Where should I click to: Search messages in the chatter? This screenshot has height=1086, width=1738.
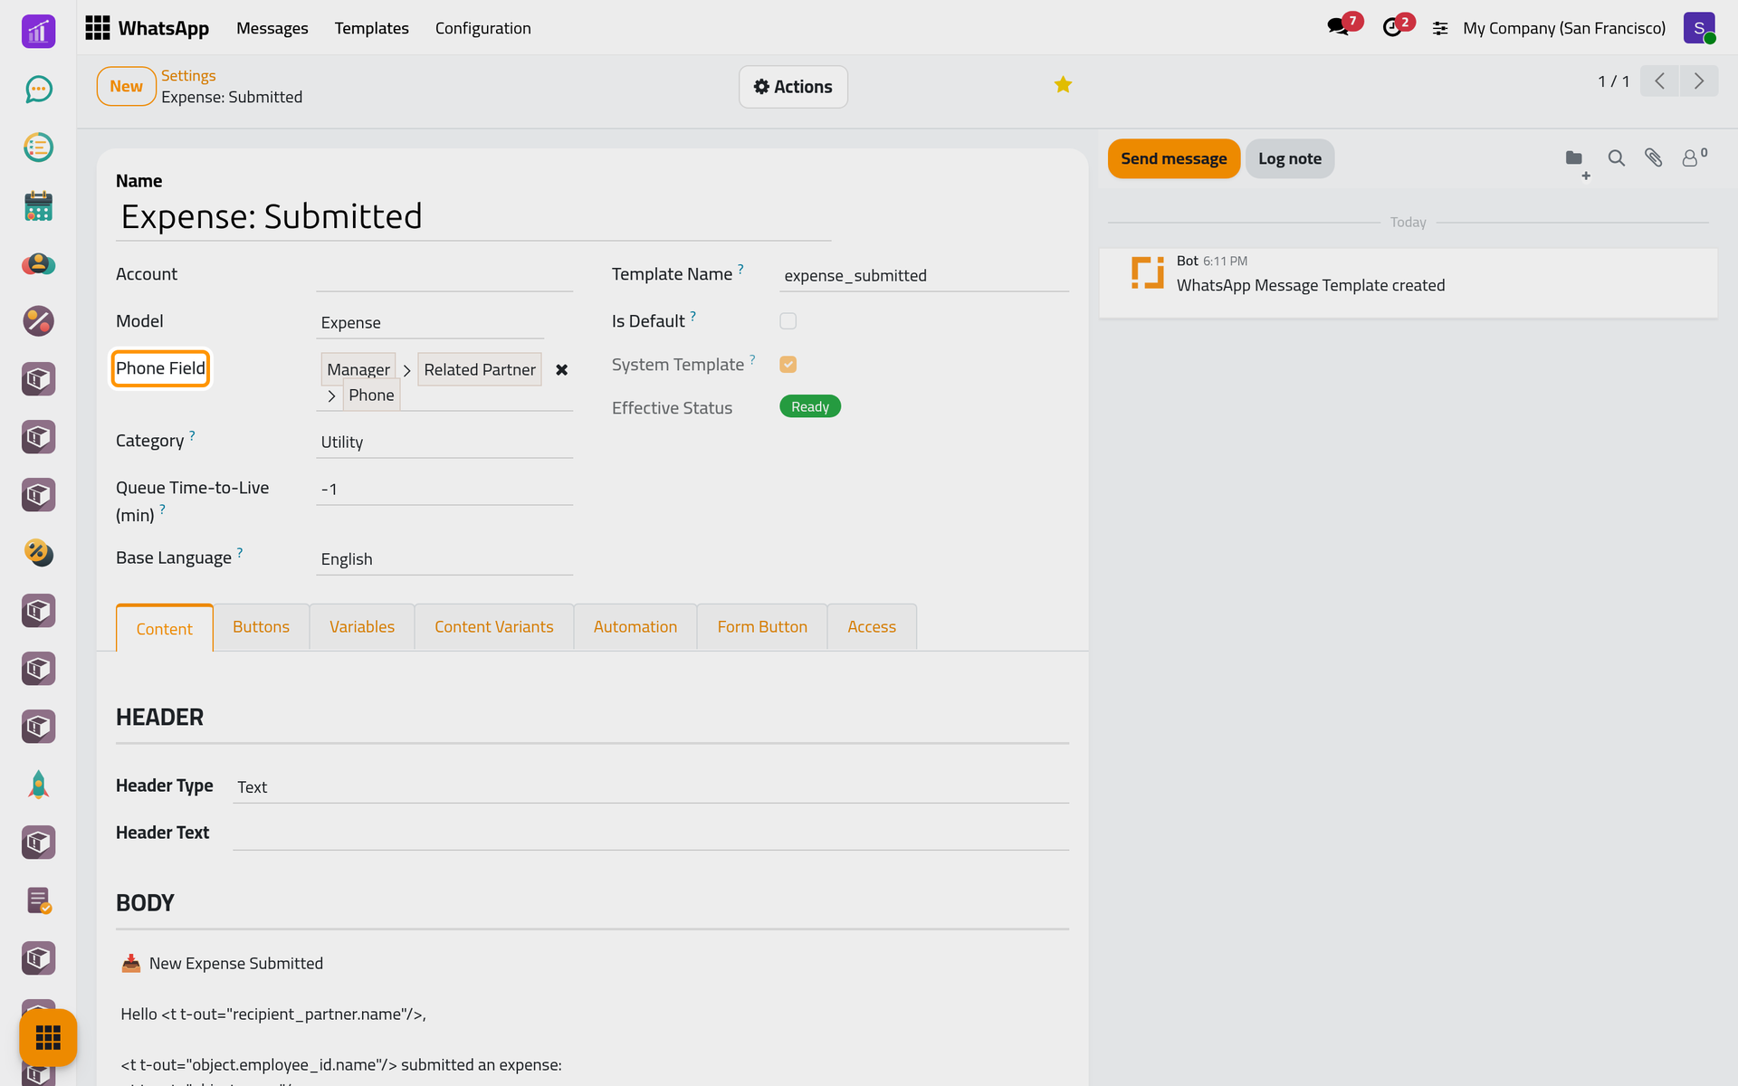point(1616,158)
